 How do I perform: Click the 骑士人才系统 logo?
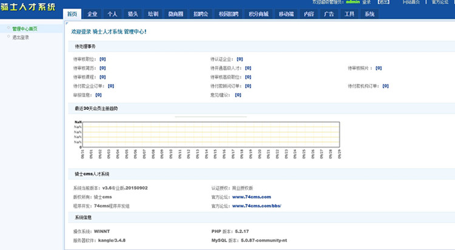click(x=28, y=7)
